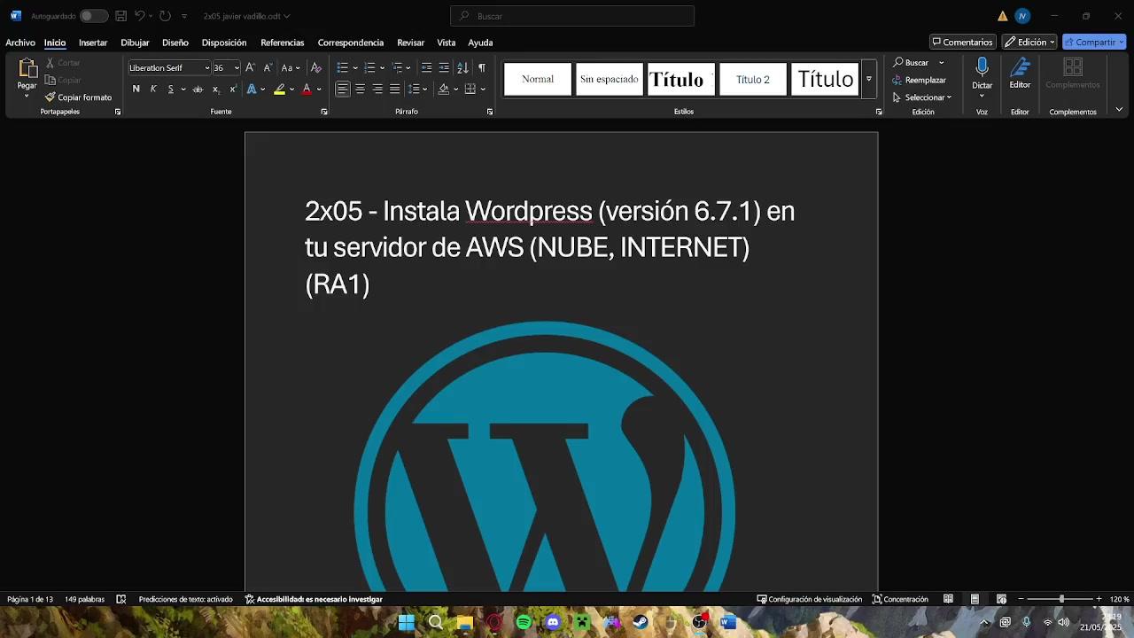This screenshot has width=1134, height=638.
Task: Decrease the paragraph indent
Action: coord(427,67)
